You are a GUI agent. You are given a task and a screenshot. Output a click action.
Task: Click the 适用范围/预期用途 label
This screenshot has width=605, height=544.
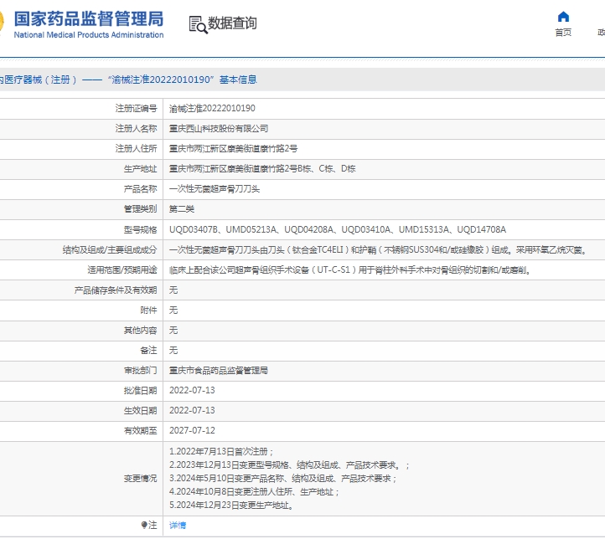point(122,269)
